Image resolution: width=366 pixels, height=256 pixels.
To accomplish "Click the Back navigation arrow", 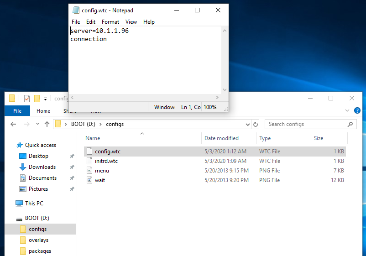I will click(14, 124).
